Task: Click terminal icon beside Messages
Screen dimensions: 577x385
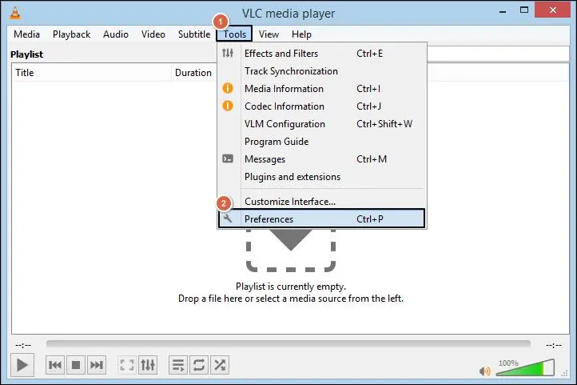Action: click(228, 158)
